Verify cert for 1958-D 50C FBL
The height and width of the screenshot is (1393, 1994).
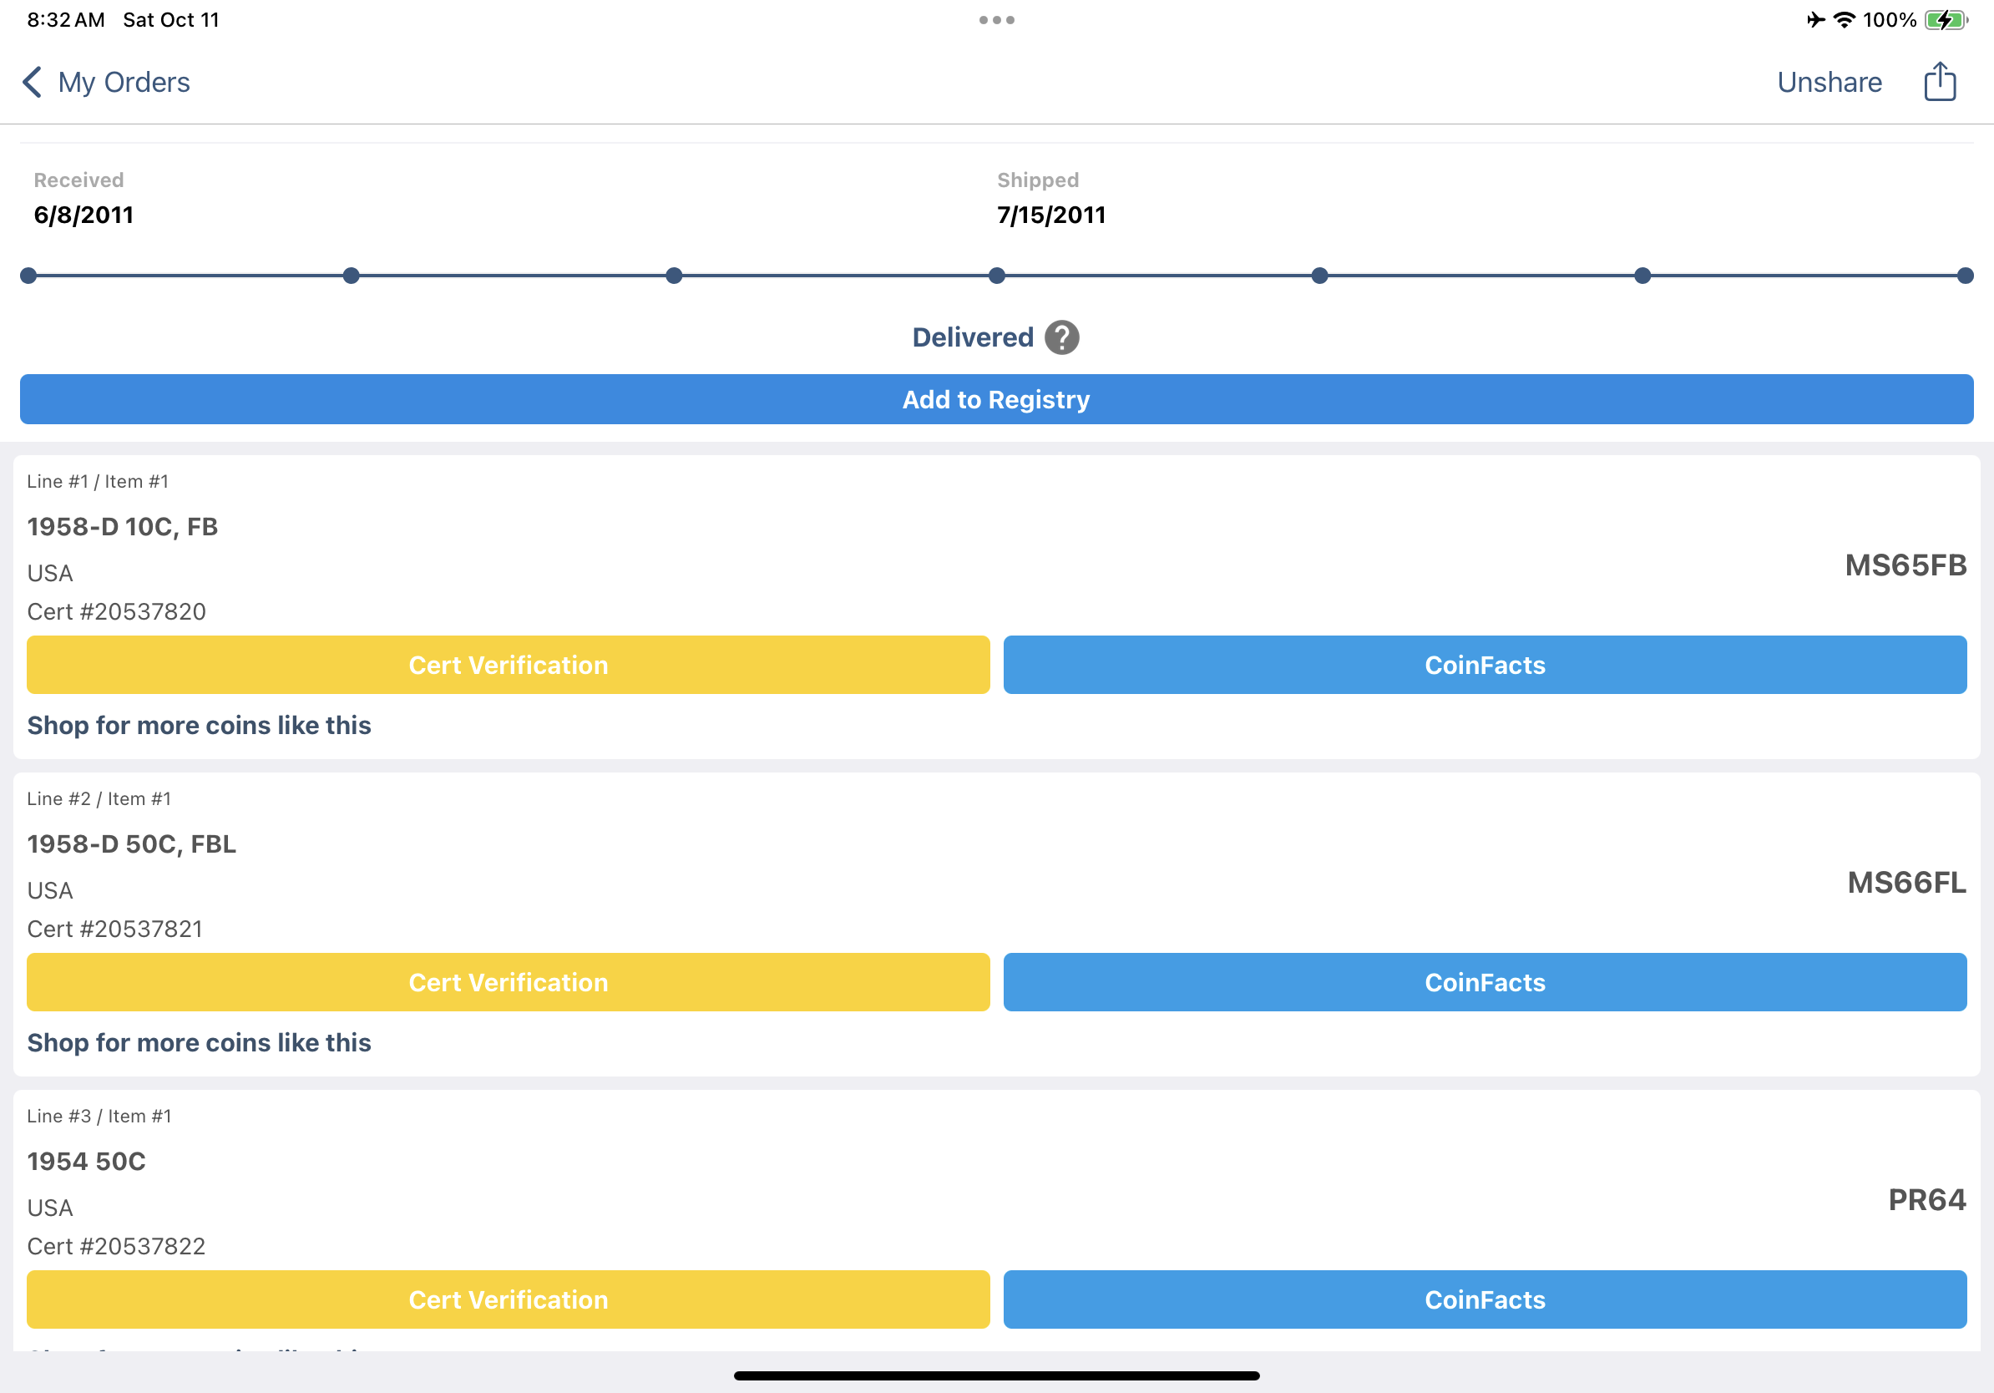(x=508, y=982)
